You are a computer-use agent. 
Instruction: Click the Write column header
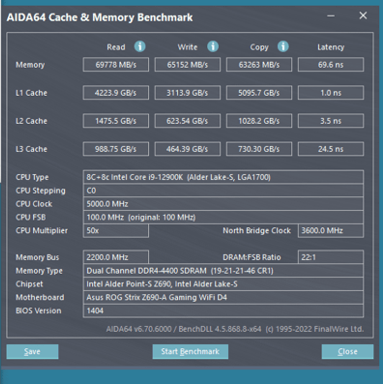(x=187, y=47)
